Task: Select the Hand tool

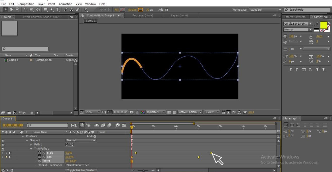Action: click(11, 10)
